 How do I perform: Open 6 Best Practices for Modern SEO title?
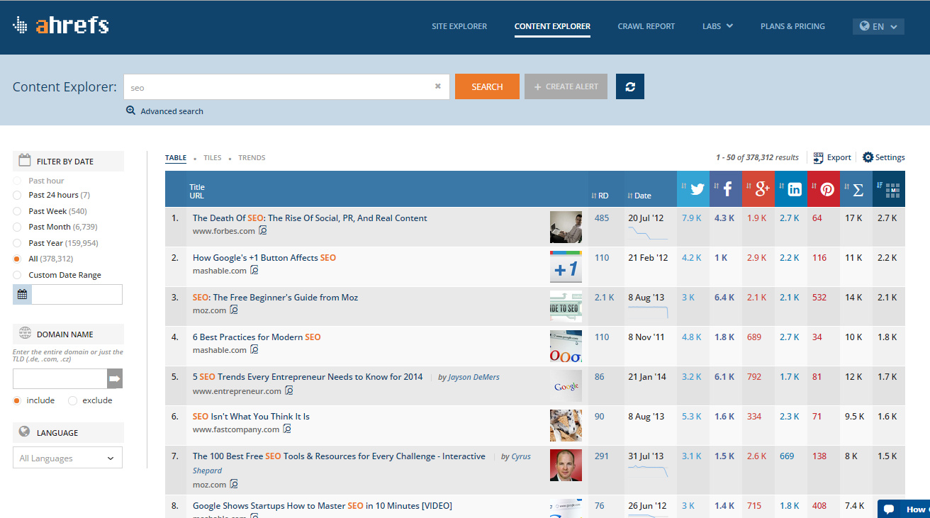257,337
